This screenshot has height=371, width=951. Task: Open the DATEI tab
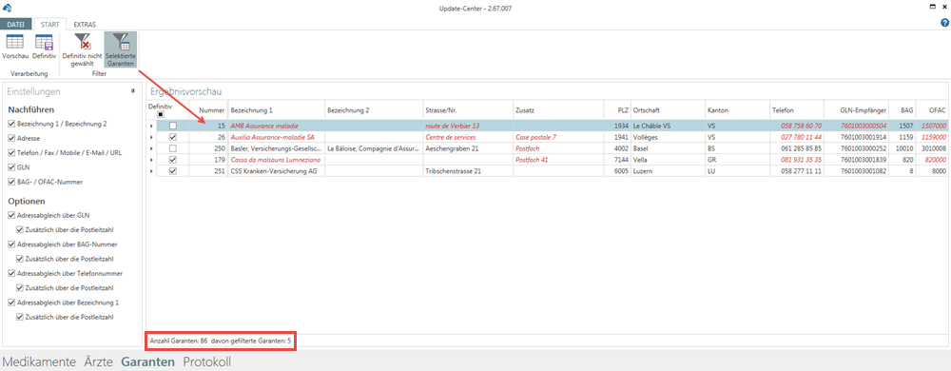coord(16,25)
